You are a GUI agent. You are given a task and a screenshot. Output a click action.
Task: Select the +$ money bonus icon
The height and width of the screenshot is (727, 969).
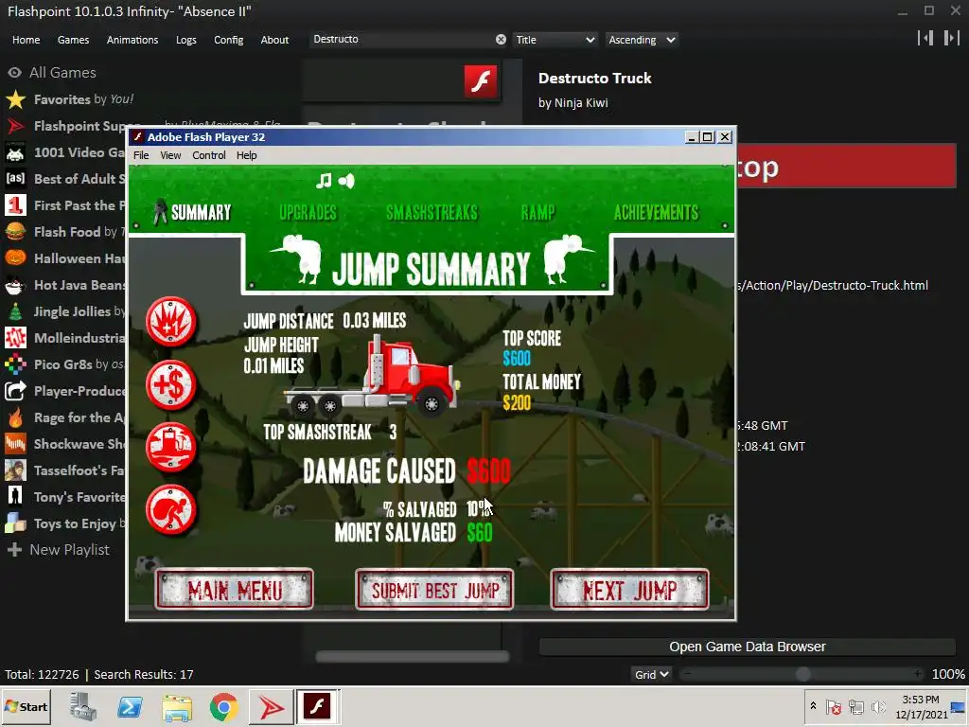pyautogui.click(x=171, y=384)
